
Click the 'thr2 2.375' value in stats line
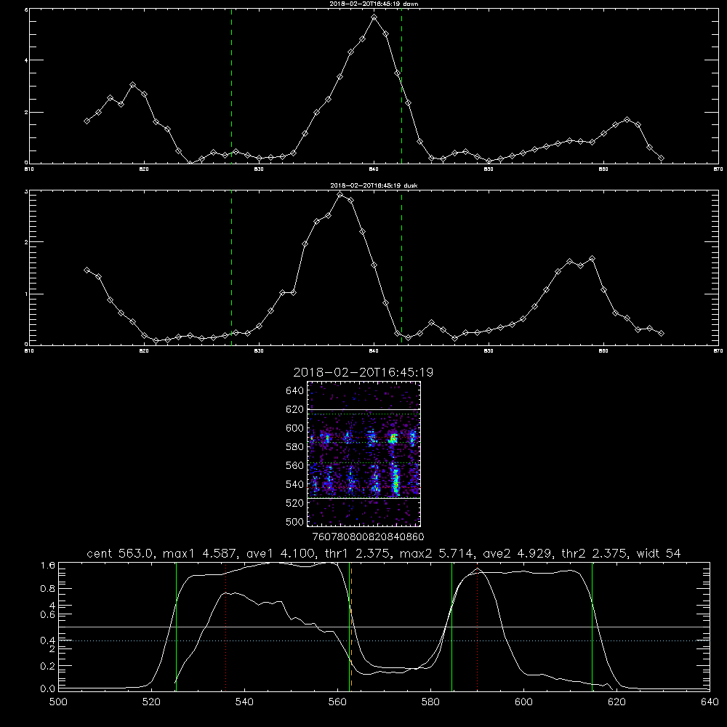click(594, 553)
